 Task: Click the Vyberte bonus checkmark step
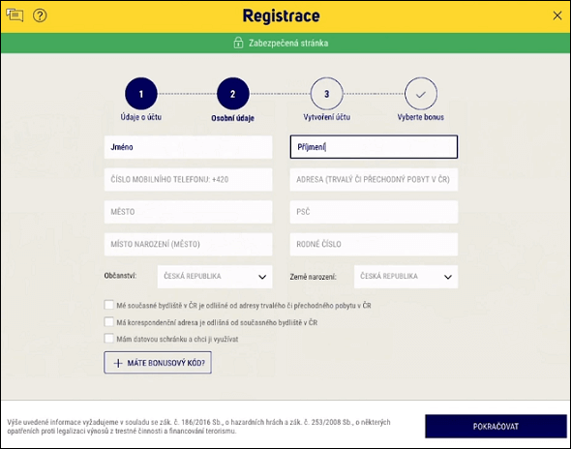coord(421,94)
